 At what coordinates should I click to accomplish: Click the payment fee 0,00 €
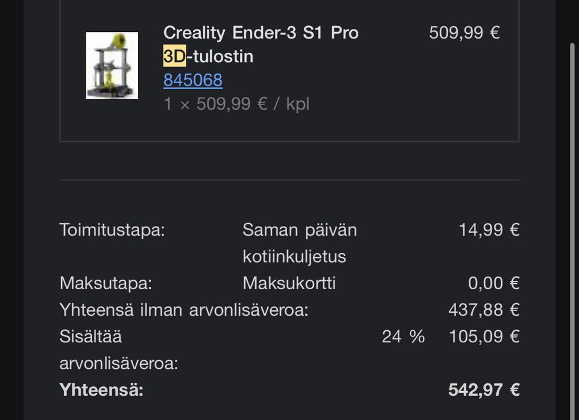pyautogui.click(x=493, y=283)
